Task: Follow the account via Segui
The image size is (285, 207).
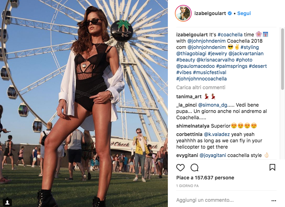Action: (x=244, y=13)
